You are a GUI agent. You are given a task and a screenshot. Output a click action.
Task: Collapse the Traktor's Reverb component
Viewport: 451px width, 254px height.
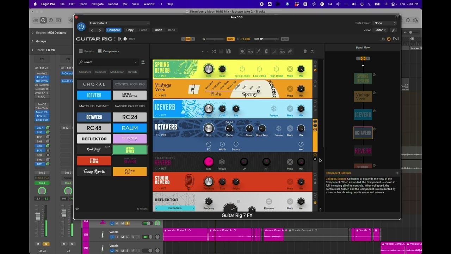click(315, 159)
